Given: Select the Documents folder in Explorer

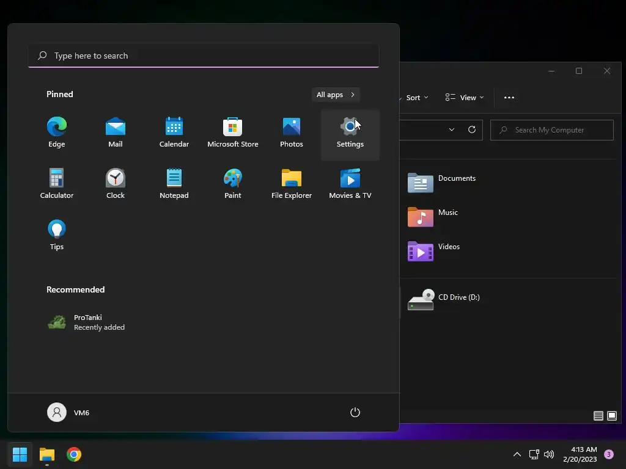Looking at the screenshot, I should tap(441, 183).
